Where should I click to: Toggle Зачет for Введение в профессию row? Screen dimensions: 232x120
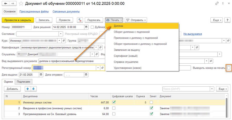tap(151, 108)
